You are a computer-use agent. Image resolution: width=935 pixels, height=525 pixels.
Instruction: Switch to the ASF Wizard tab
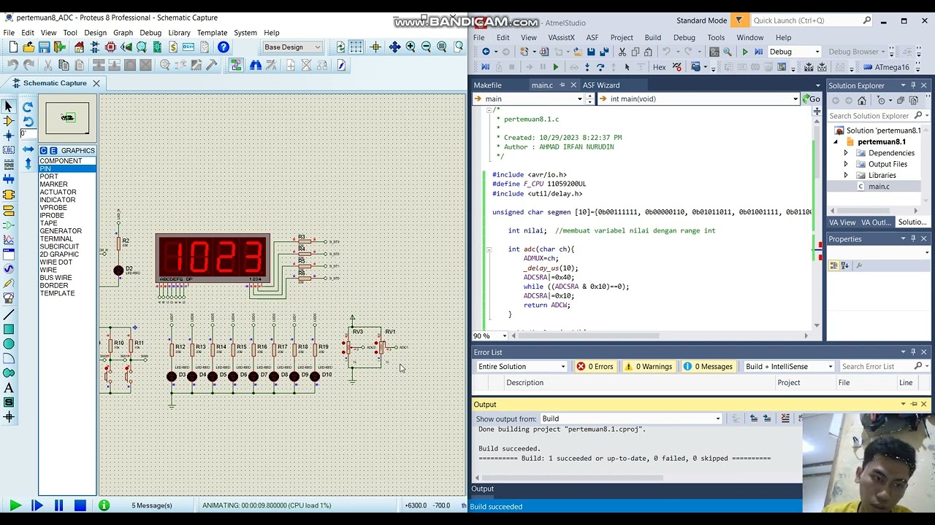pos(601,85)
